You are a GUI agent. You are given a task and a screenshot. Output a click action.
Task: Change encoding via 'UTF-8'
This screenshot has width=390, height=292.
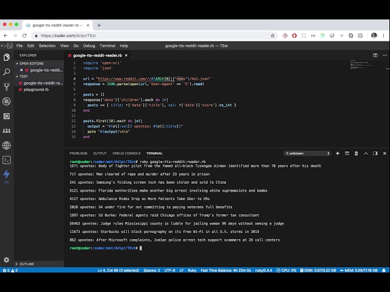coord(169,270)
